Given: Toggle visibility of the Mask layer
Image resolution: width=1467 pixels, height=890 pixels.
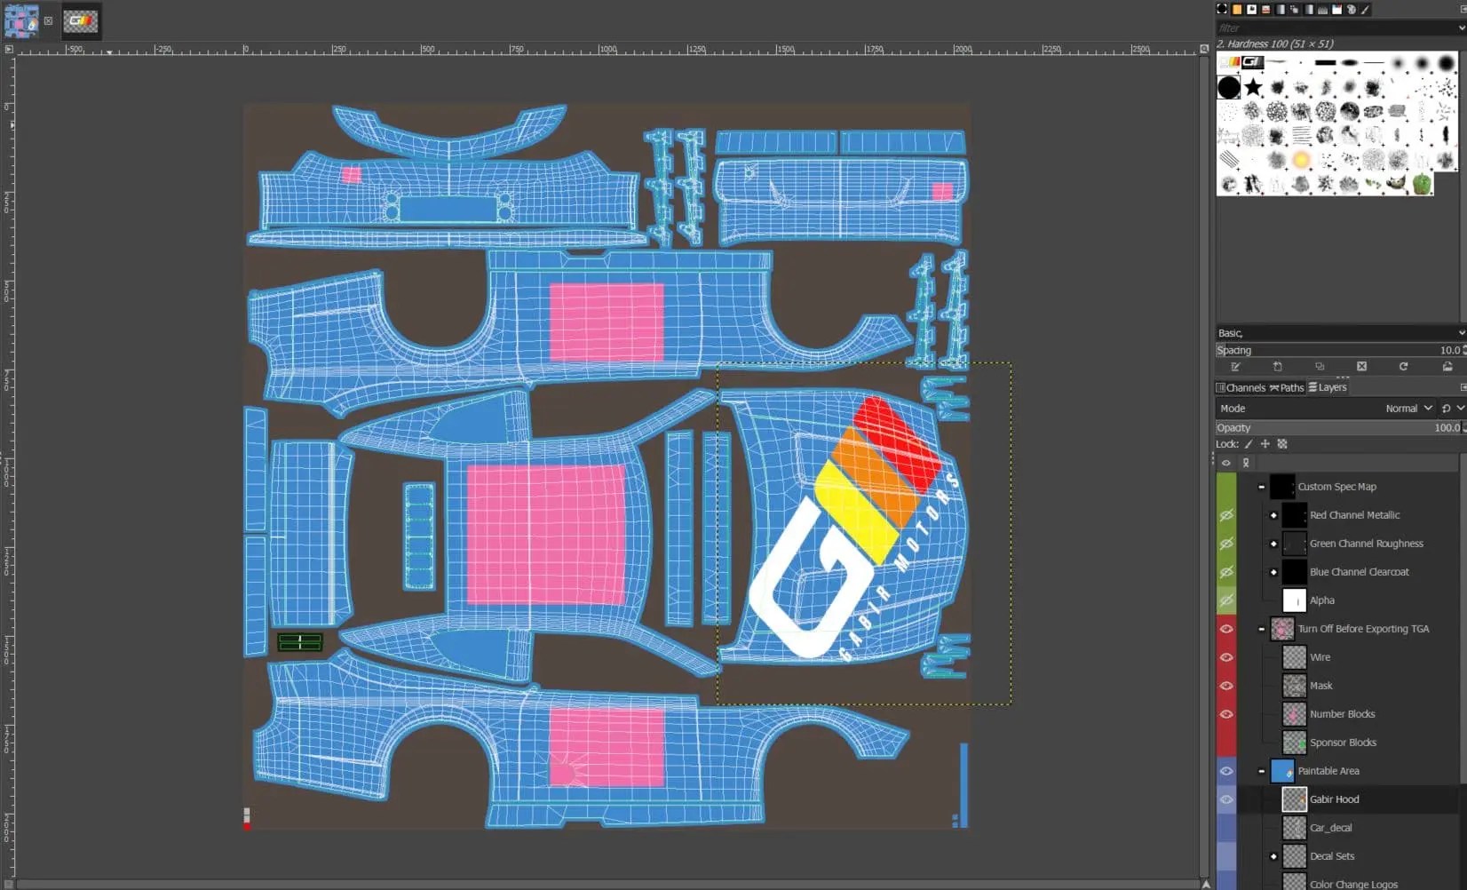Looking at the screenshot, I should (x=1226, y=686).
